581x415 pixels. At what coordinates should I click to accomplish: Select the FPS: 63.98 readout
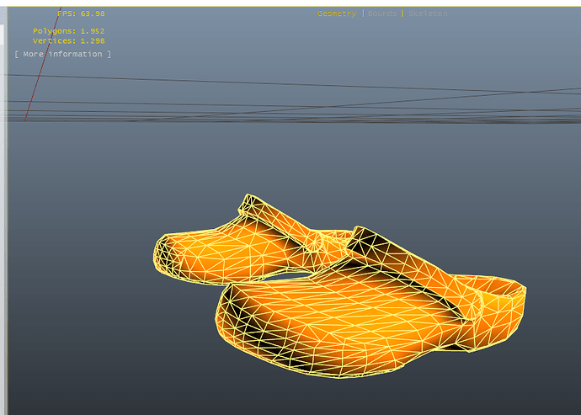tap(81, 13)
